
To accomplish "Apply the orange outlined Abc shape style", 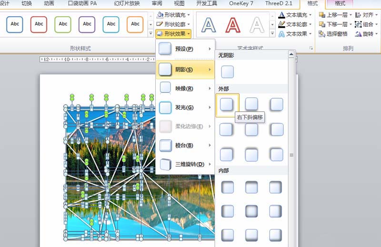I will pos(135,24).
